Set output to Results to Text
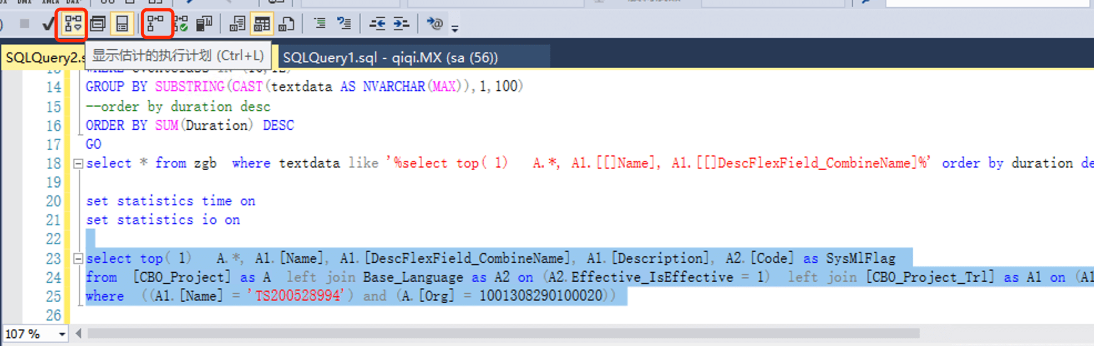The height and width of the screenshot is (346, 1094). [x=237, y=24]
